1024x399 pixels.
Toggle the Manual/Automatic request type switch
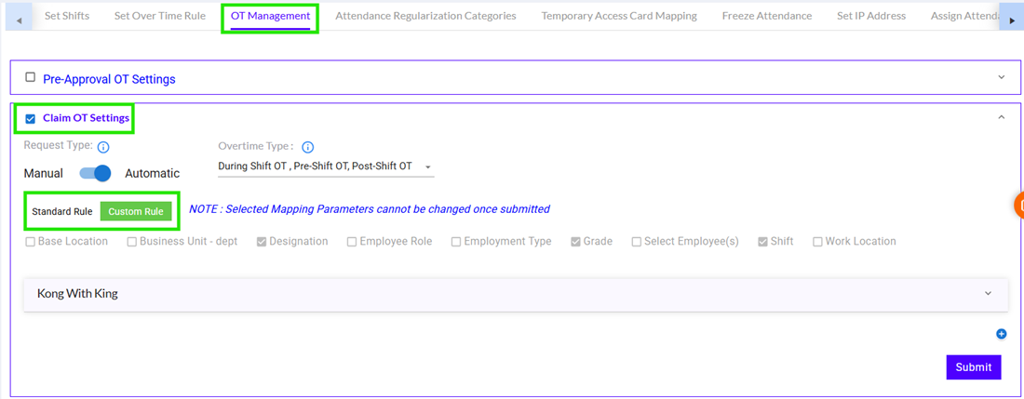pos(95,173)
